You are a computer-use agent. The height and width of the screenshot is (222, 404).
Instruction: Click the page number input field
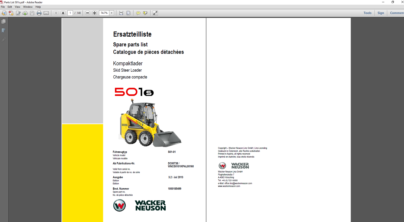click(x=70, y=13)
